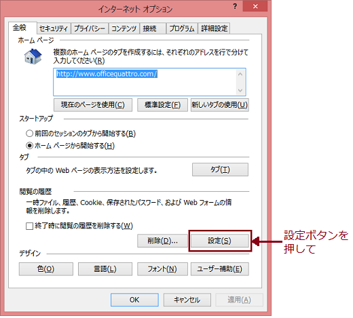Enable 終了時に閲覧の履歴を削除する checkbox
Image resolution: width=353 pixels, height=318 pixels.
click(x=29, y=226)
